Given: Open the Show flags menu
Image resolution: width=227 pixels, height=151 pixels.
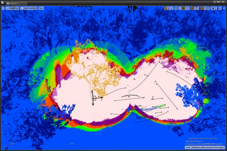Looking at the screenshot, I should coord(41,8).
